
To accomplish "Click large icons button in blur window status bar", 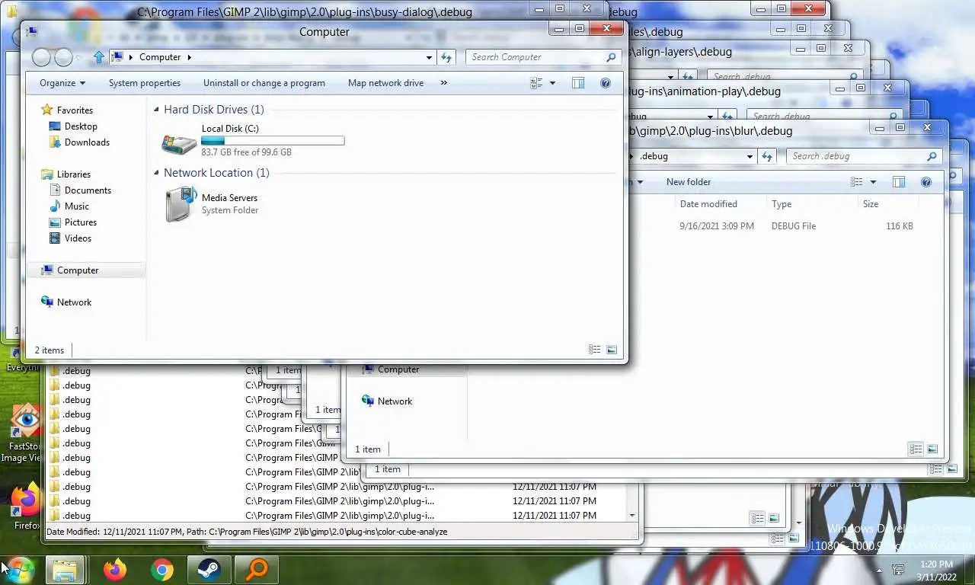I will [x=932, y=449].
